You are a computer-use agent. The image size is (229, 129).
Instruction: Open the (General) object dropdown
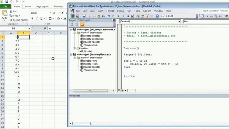(x=179, y=21)
